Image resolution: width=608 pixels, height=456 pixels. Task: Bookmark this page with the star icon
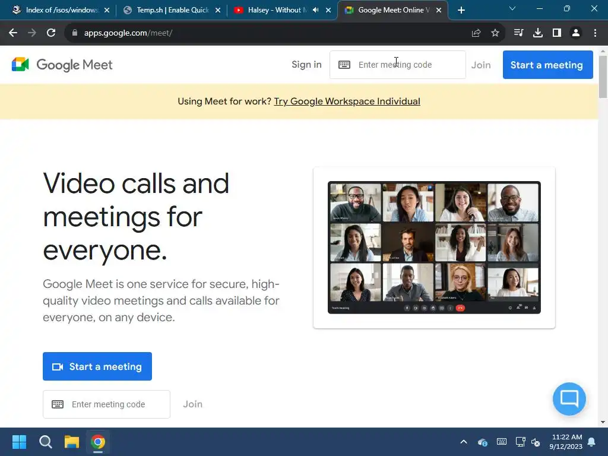495,33
